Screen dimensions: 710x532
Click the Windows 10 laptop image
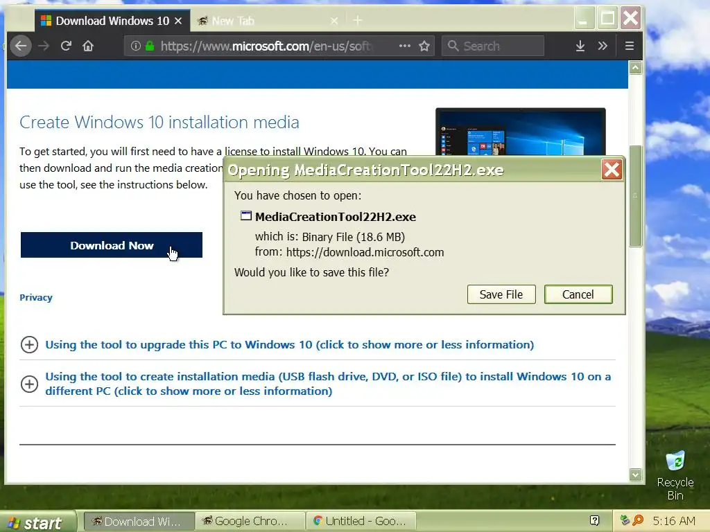[520, 132]
